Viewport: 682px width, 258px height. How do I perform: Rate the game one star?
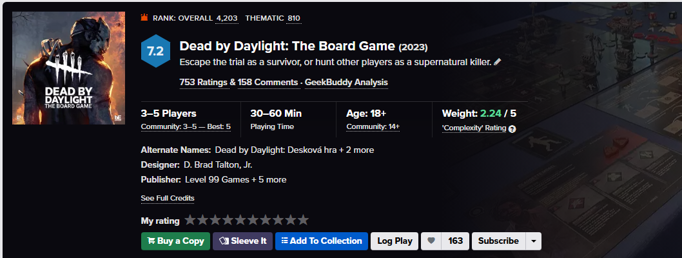coord(190,221)
